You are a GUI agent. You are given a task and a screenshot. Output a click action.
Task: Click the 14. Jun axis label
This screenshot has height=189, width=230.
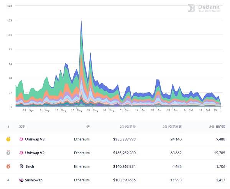point(141,111)
